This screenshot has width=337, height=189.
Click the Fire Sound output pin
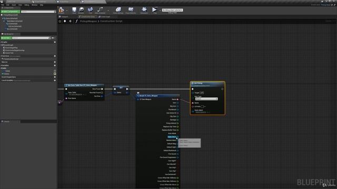177,154
